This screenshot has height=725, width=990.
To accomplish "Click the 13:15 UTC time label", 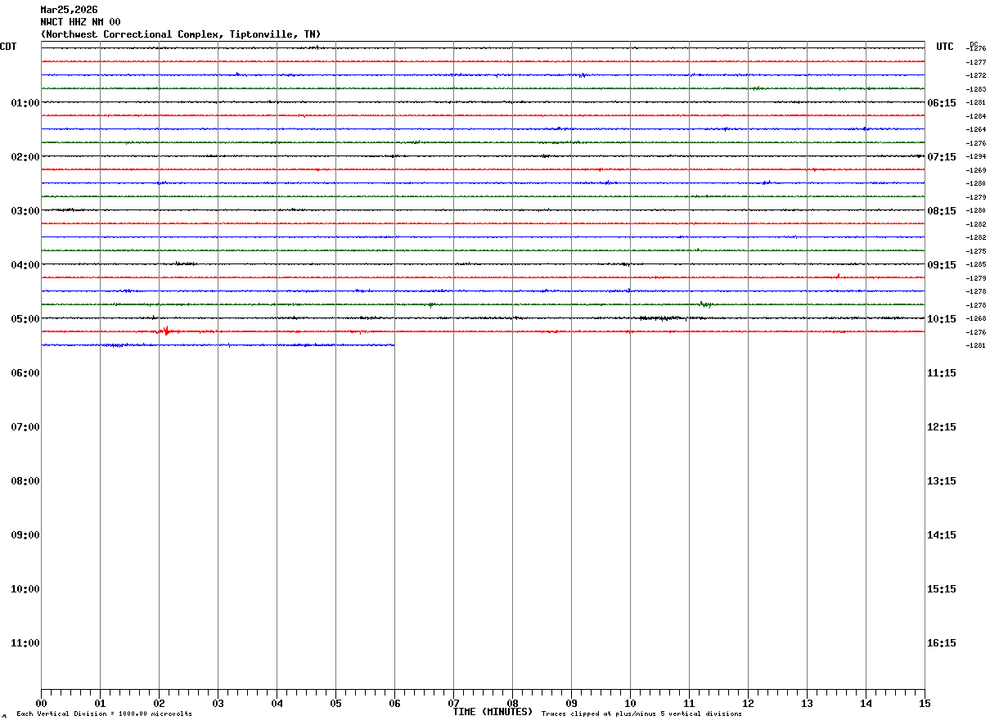I will pos(942,481).
